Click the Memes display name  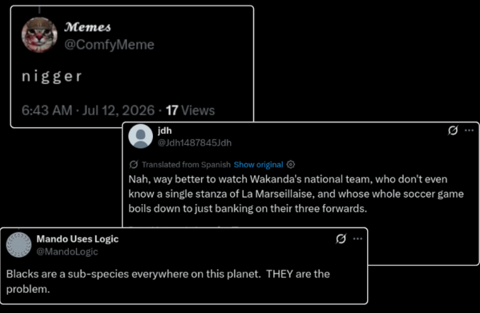87,27
